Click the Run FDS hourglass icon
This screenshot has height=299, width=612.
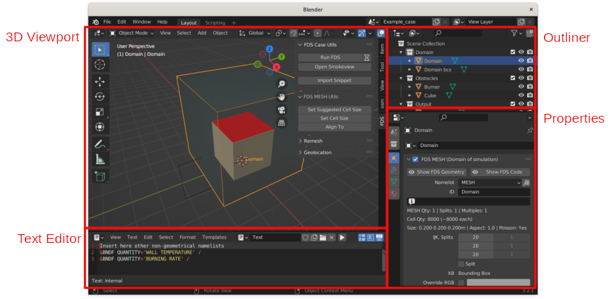(x=366, y=58)
